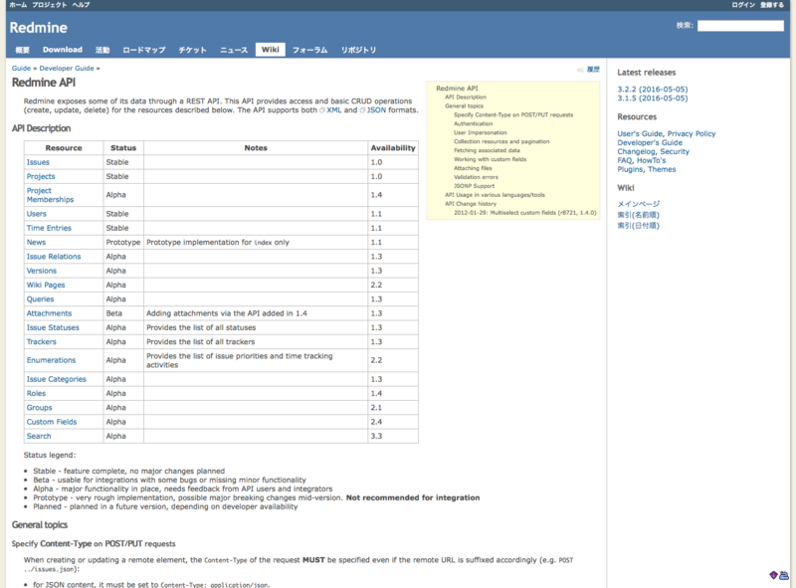Open the Issue Statuses resource link
The width and height of the screenshot is (796, 588).
pyautogui.click(x=53, y=327)
